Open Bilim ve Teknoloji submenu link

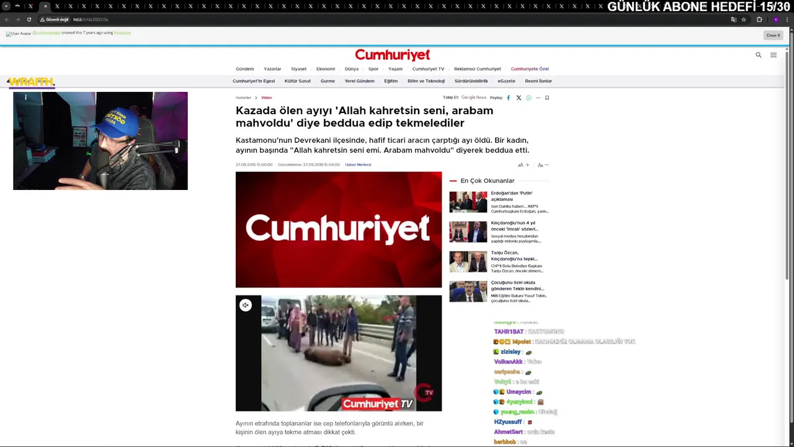click(x=426, y=81)
